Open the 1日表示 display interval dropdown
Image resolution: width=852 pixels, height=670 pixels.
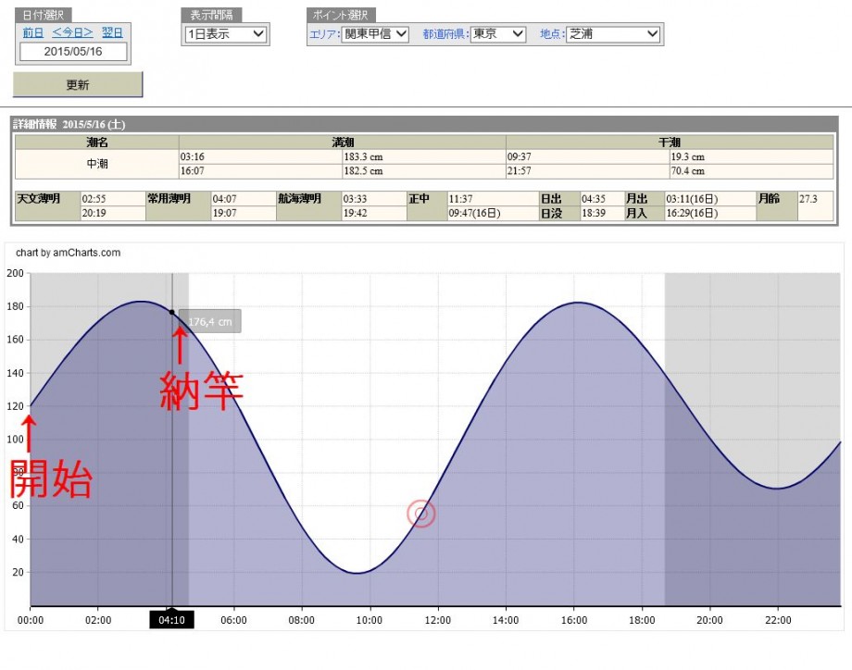[x=225, y=34]
